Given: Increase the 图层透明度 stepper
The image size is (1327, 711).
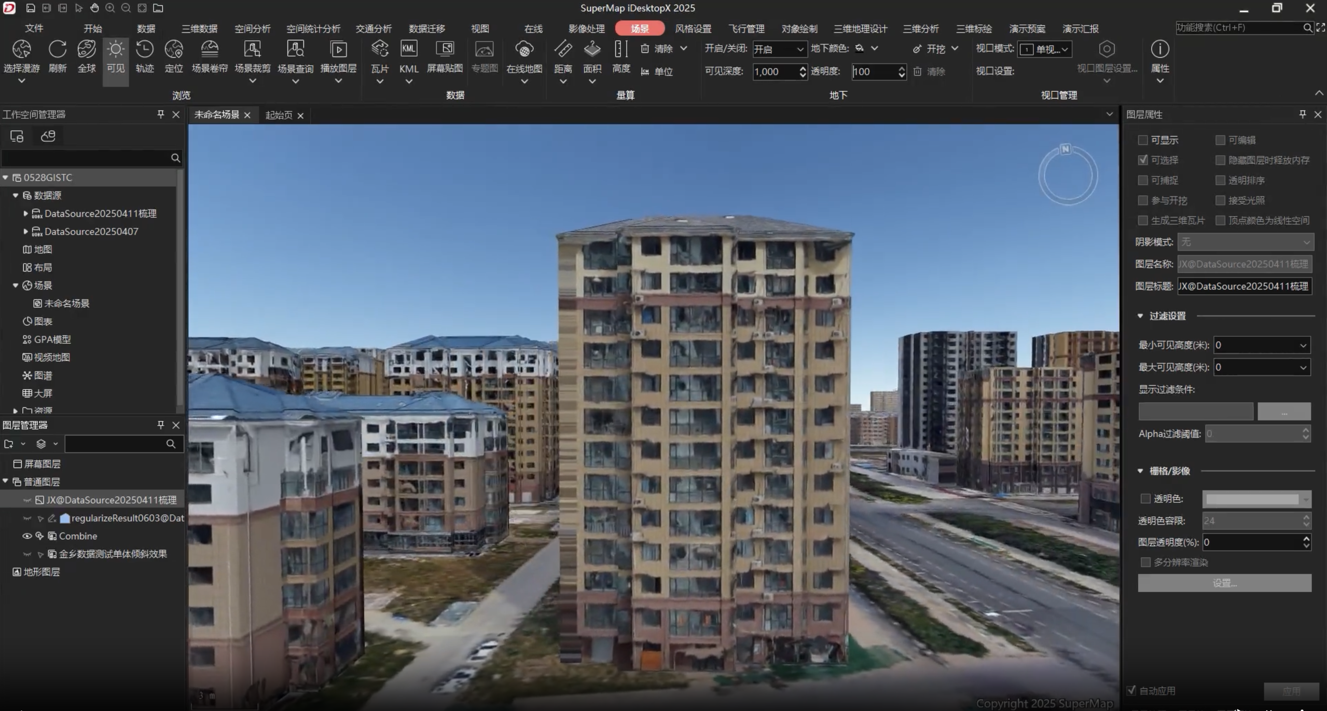Looking at the screenshot, I should [x=1306, y=539].
